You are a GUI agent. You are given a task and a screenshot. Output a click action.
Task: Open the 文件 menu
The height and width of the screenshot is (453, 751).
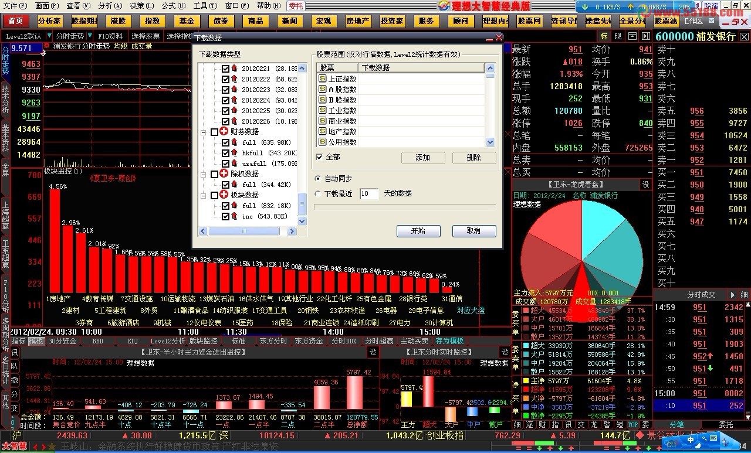14,5
